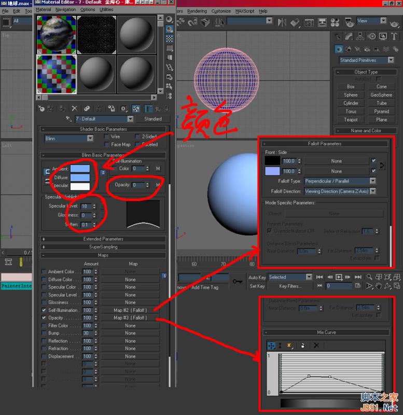
Task: Select the Earth material sample slot
Action: pos(56,35)
